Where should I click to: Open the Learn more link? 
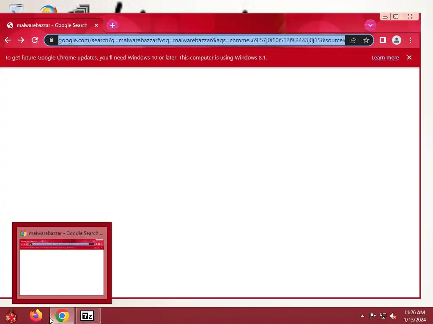385,57
